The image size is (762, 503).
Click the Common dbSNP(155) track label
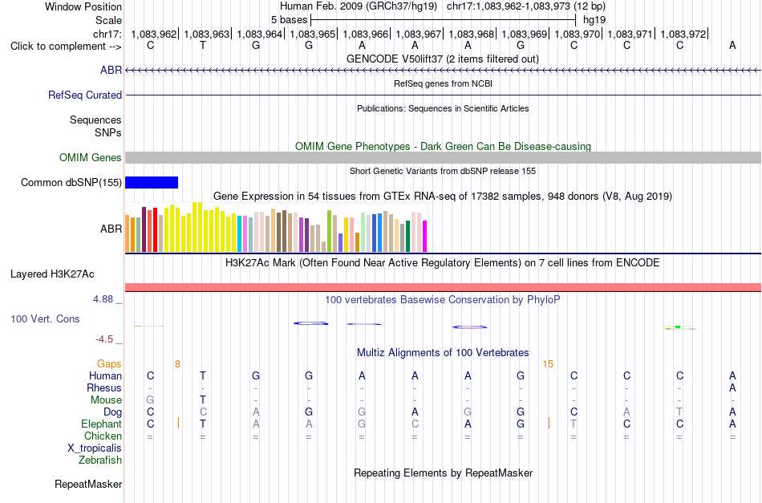pyautogui.click(x=71, y=182)
